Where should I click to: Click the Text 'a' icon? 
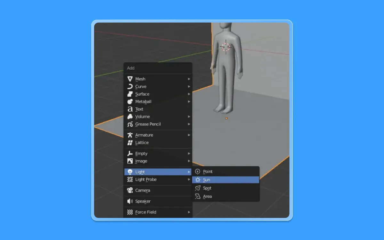[x=130, y=109]
